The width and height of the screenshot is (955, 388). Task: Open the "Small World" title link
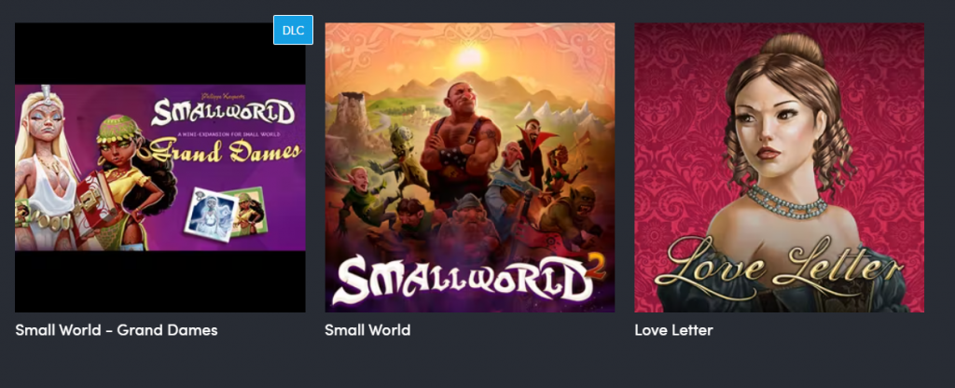pyautogui.click(x=367, y=330)
